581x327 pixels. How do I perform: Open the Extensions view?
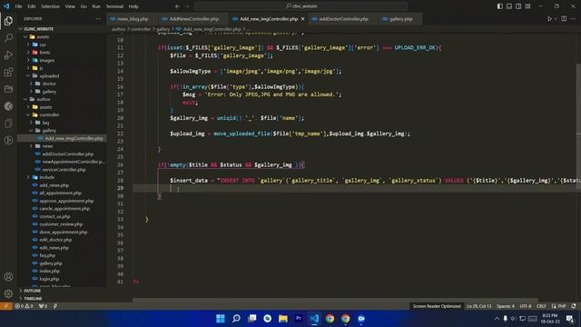8,72
